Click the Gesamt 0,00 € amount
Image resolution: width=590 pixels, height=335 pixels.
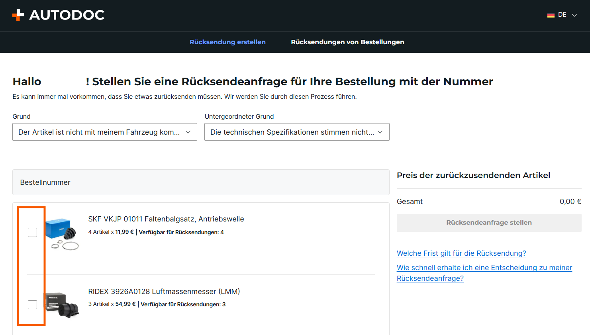tap(570, 202)
